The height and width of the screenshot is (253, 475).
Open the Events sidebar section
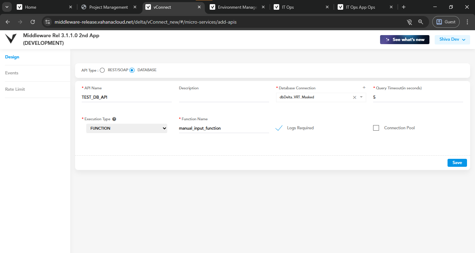tap(12, 73)
